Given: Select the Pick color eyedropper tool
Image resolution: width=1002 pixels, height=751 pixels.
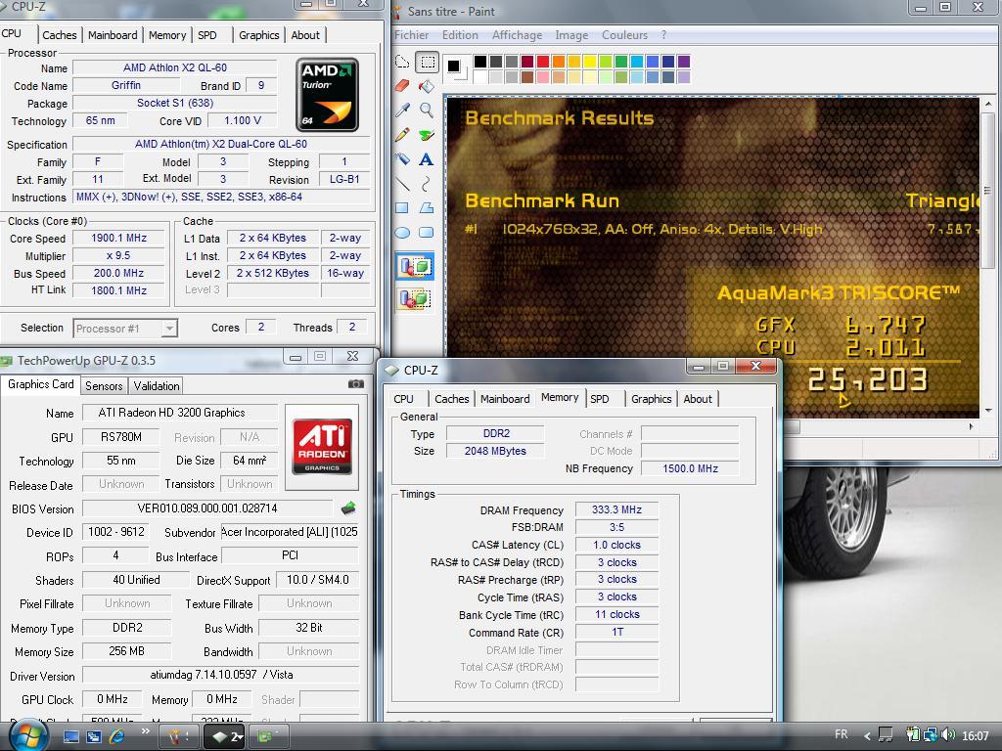Looking at the screenshot, I should (x=402, y=110).
